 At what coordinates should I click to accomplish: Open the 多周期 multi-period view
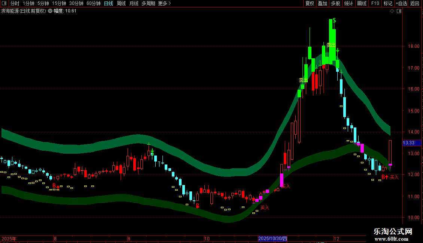click(x=148, y=3)
